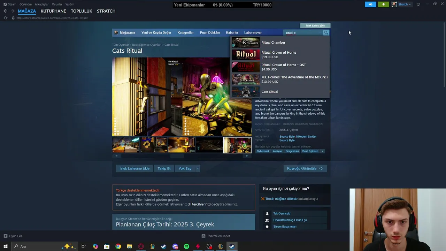Click the Steam Başarımları achievements icon

267,227
